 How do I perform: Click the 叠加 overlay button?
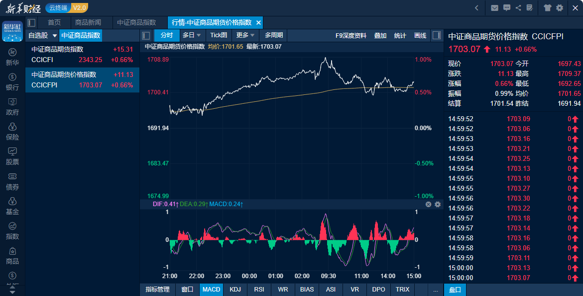pos(380,36)
